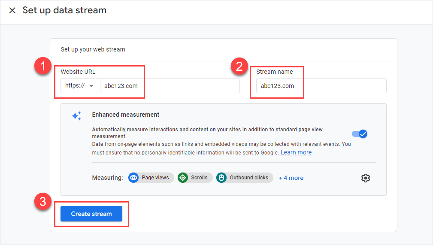Click the green Scrolls chip icon
The width and height of the screenshot is (433, 245).
[x=183, y=178]
